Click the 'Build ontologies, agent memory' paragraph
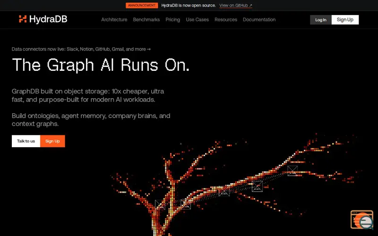This screenshot has height=236, width=378. tap(91, 120)
